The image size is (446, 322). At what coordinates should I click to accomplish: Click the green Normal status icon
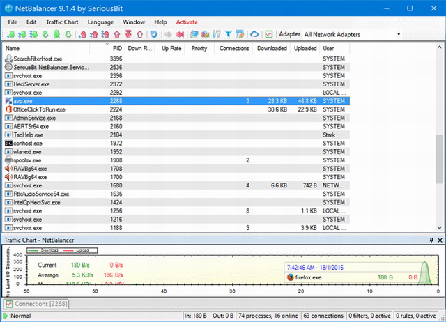pos(6,316)
